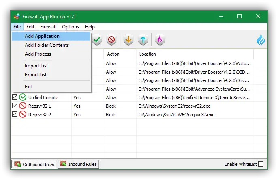Click the red block icon beside Regsvr32 1
This screenshot has width=278, height=180.
(x=23, y=106)
